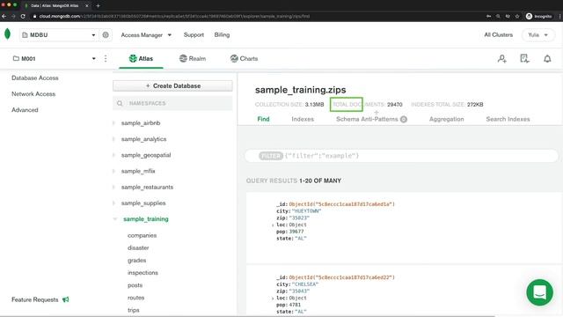563x317 pixels.
Task: Open the M001 project dropdown
Action: [x=55, y=59]
